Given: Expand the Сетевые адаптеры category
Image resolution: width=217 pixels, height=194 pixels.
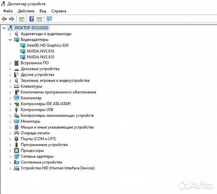Looking at the screenshot, I should click(x=10, y=156).
